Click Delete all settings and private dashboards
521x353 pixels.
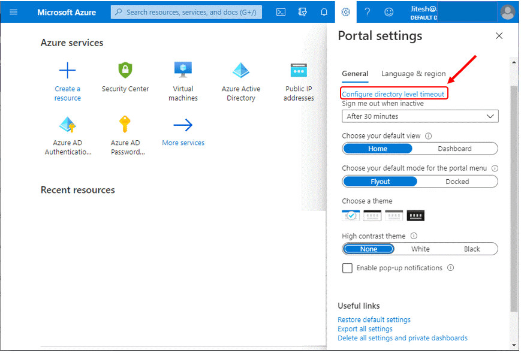(x=403, y=339)
